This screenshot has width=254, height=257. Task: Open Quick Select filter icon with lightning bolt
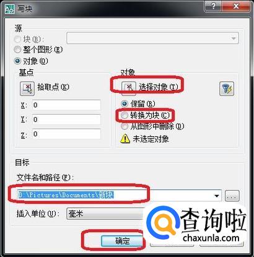227,89
